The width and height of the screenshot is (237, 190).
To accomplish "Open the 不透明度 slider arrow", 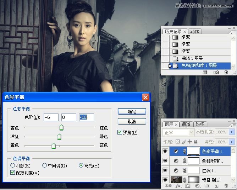I will click(x=232, y=132).
